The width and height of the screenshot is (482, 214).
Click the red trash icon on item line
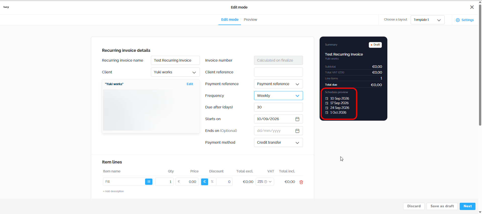click(301, 182)
